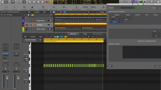Switch to the Score editor tab
The width and height of the screenshot is (161, 90).
click(85, 34)
